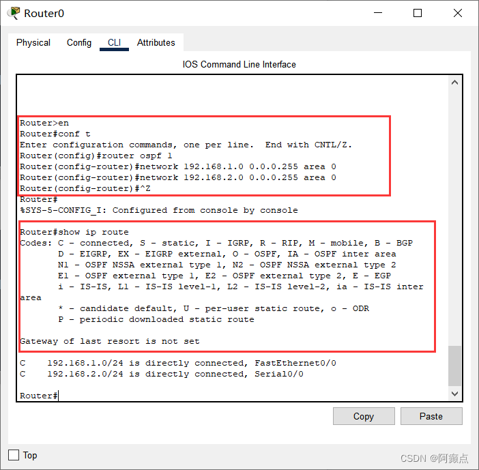Click the 'Router#show ip route' line
This screenshot has width=479, height=470.
coord(74,232)
